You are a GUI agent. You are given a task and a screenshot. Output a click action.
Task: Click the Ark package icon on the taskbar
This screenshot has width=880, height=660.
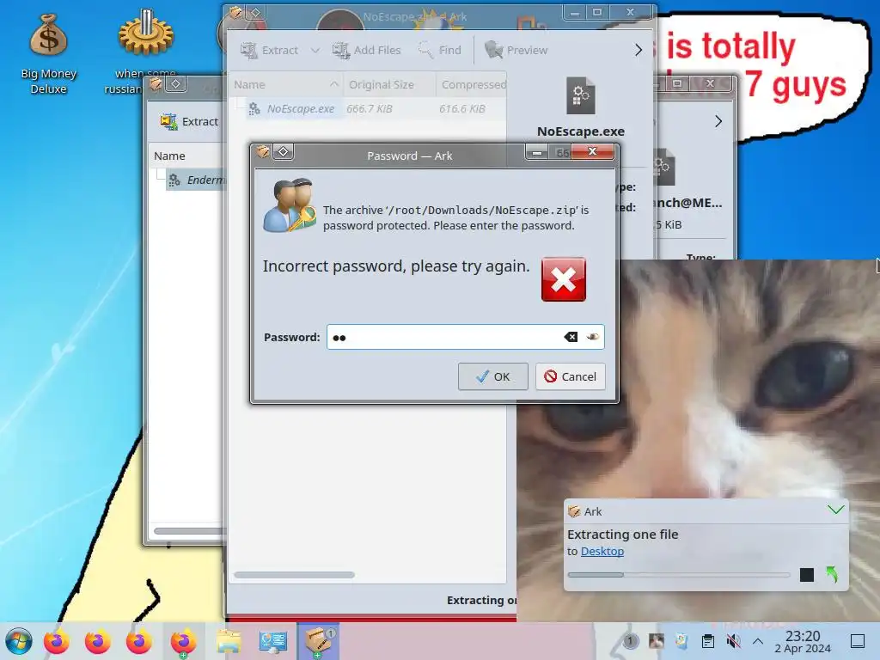click(318, 641)
